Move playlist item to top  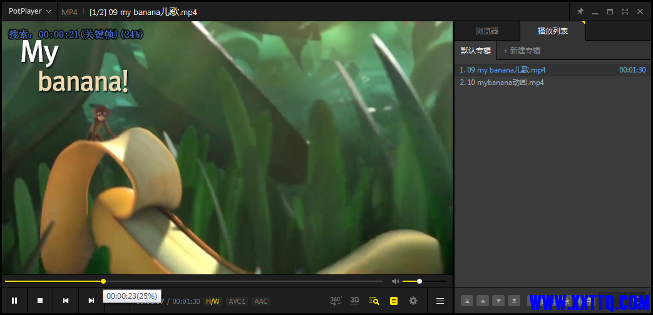(467, 301)
